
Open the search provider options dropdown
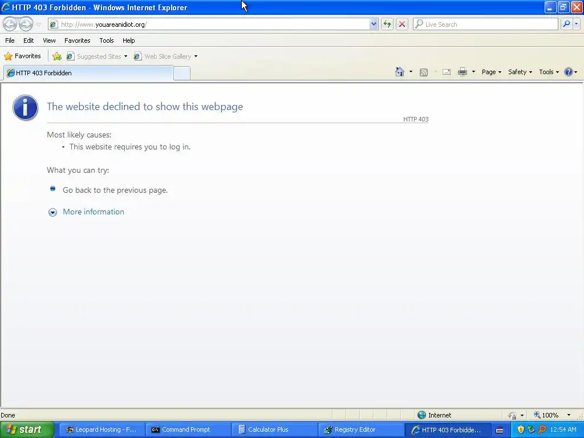click(x=577, y=24)
